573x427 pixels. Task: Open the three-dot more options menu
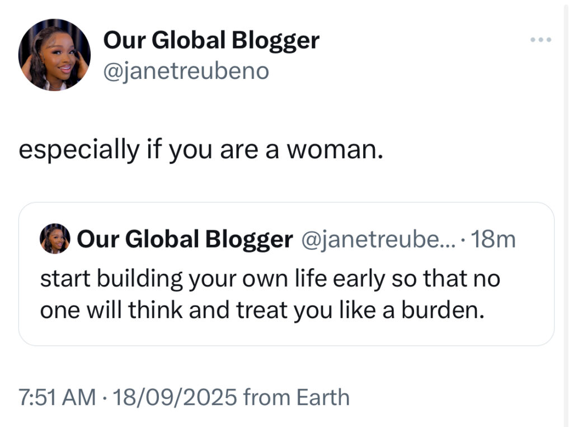541,40
